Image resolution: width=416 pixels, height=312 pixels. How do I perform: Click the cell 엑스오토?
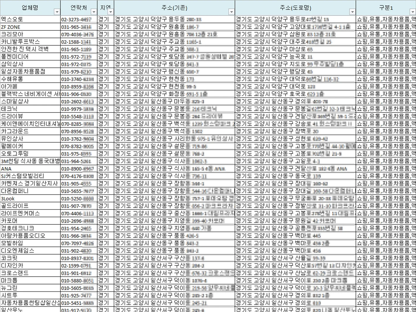(30, 20)
